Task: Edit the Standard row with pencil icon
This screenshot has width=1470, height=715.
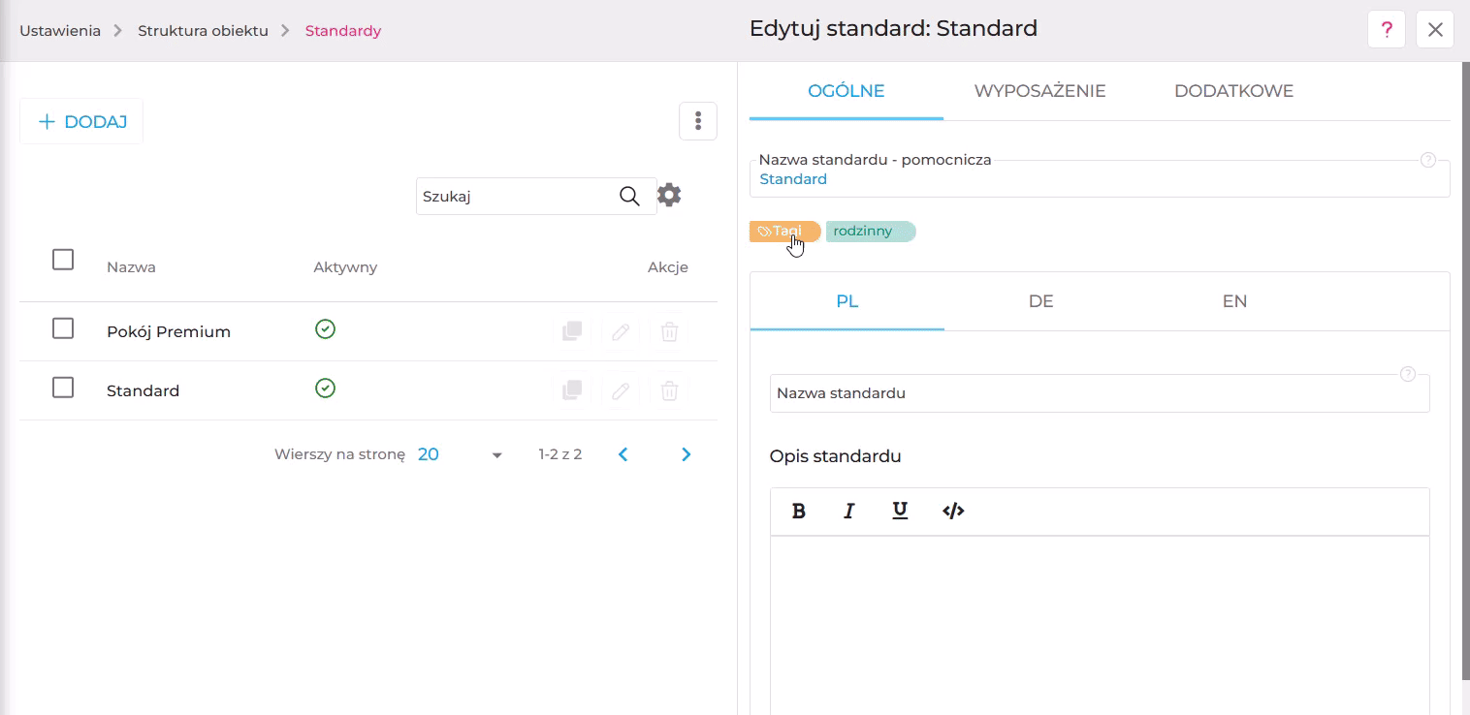Action: click(621, 390)
